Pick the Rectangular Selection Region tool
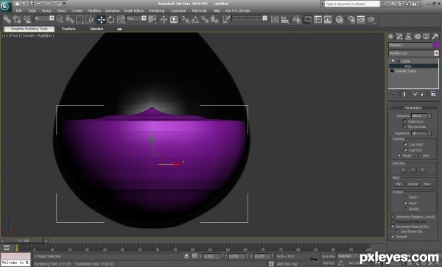This screenshot has width=442, height=267. tap(80, 19)
